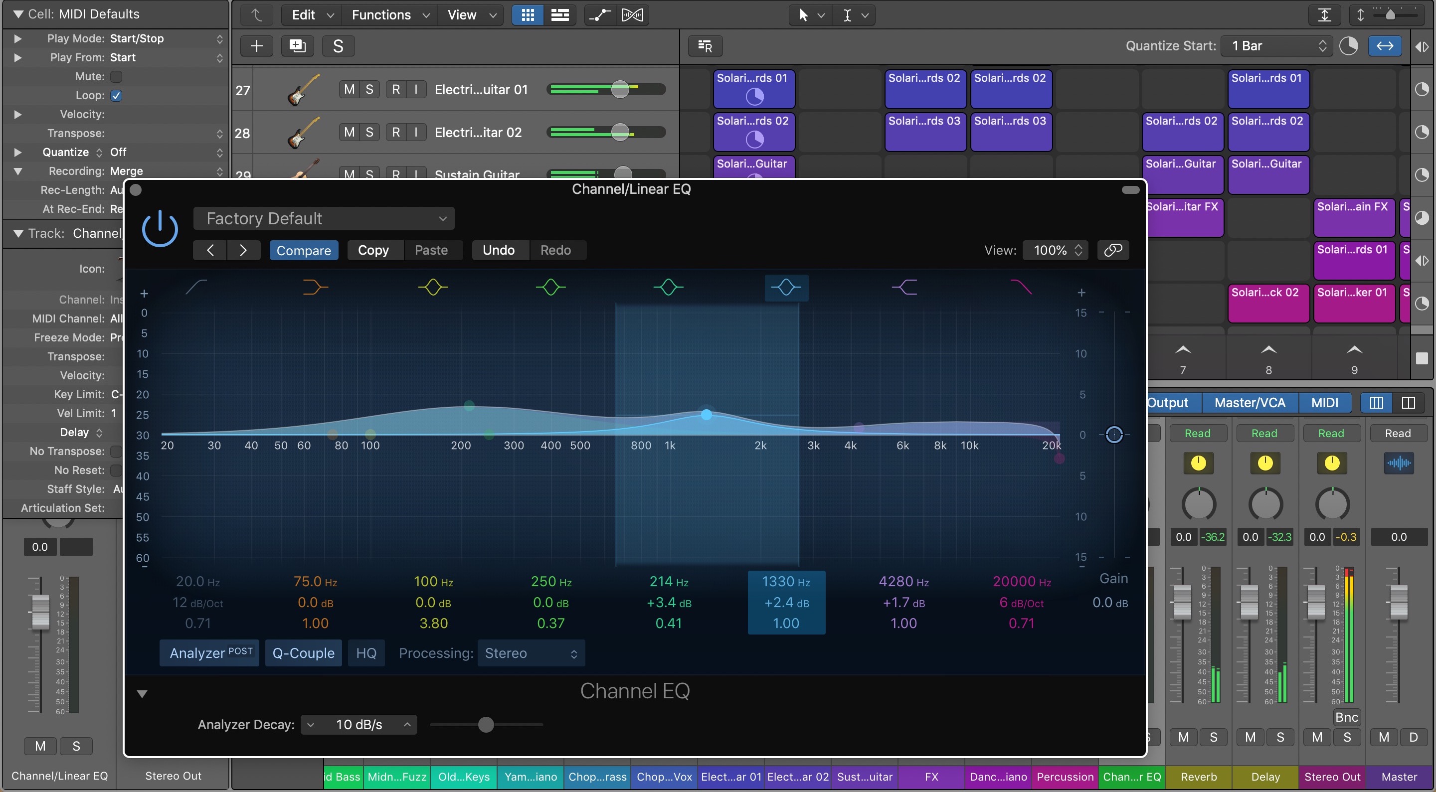Click the Analyzer Decay slider
The image size is (1436, 792).
[486, 725]
